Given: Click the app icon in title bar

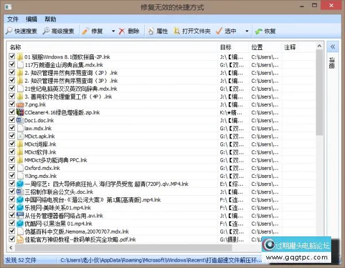Looking at the screenshot, I should pyautogui.click(x=9, y=7).
